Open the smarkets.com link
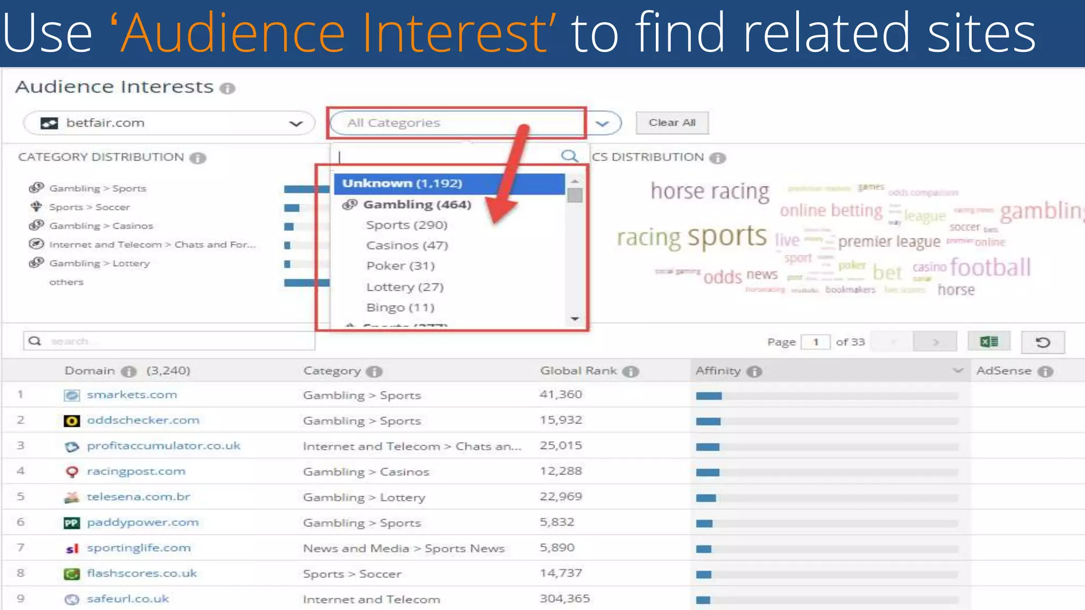Image resolution: width=1085 pixels, height=610 pixels. (132, 395)
